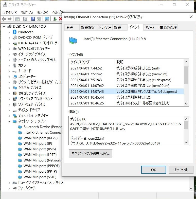Click the オーディオの入力および出力 speaker icon
Screen dimensions: 196x199
tap(15, 60)
